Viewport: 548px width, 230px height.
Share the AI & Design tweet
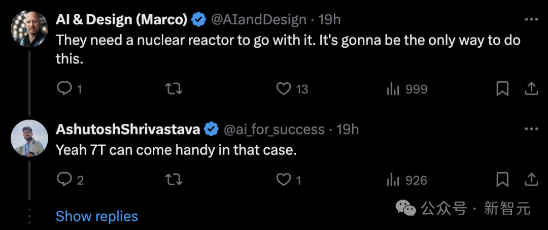click(x=531, y=89)
